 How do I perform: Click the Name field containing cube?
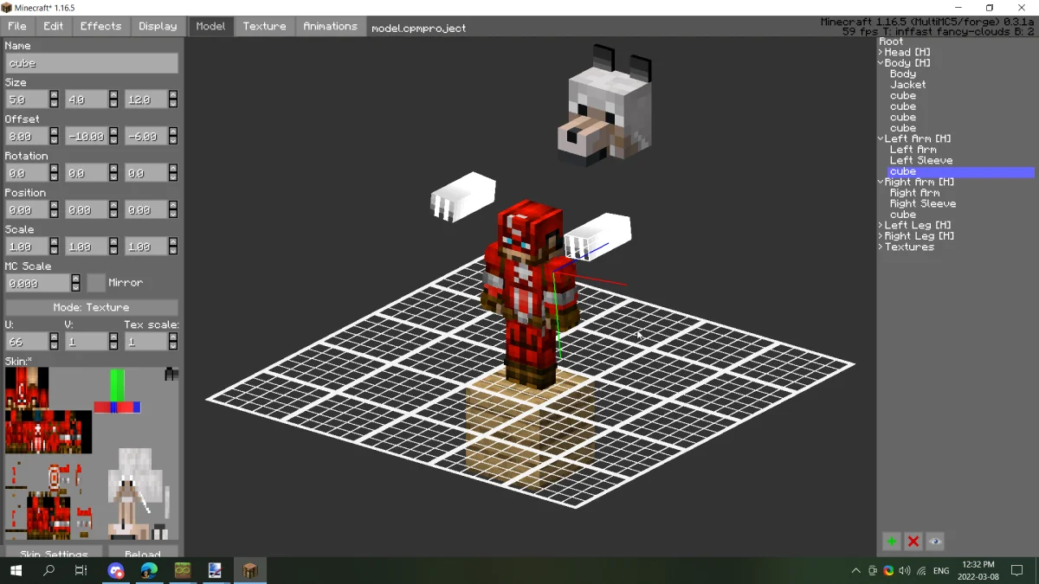(x=91, y=63)
